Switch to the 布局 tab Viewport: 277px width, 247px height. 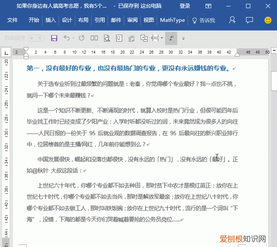pos(83,20)
